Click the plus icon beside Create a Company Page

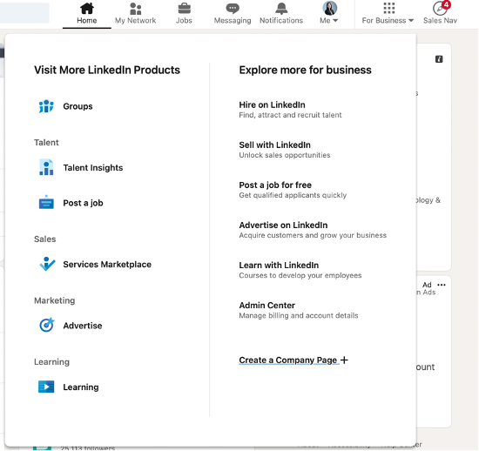coord(344,360)
